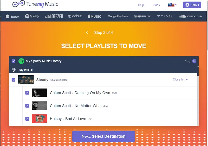Select the Deezer service logo
The width and height of the screenshot is (208, 146).
(54, 16)
